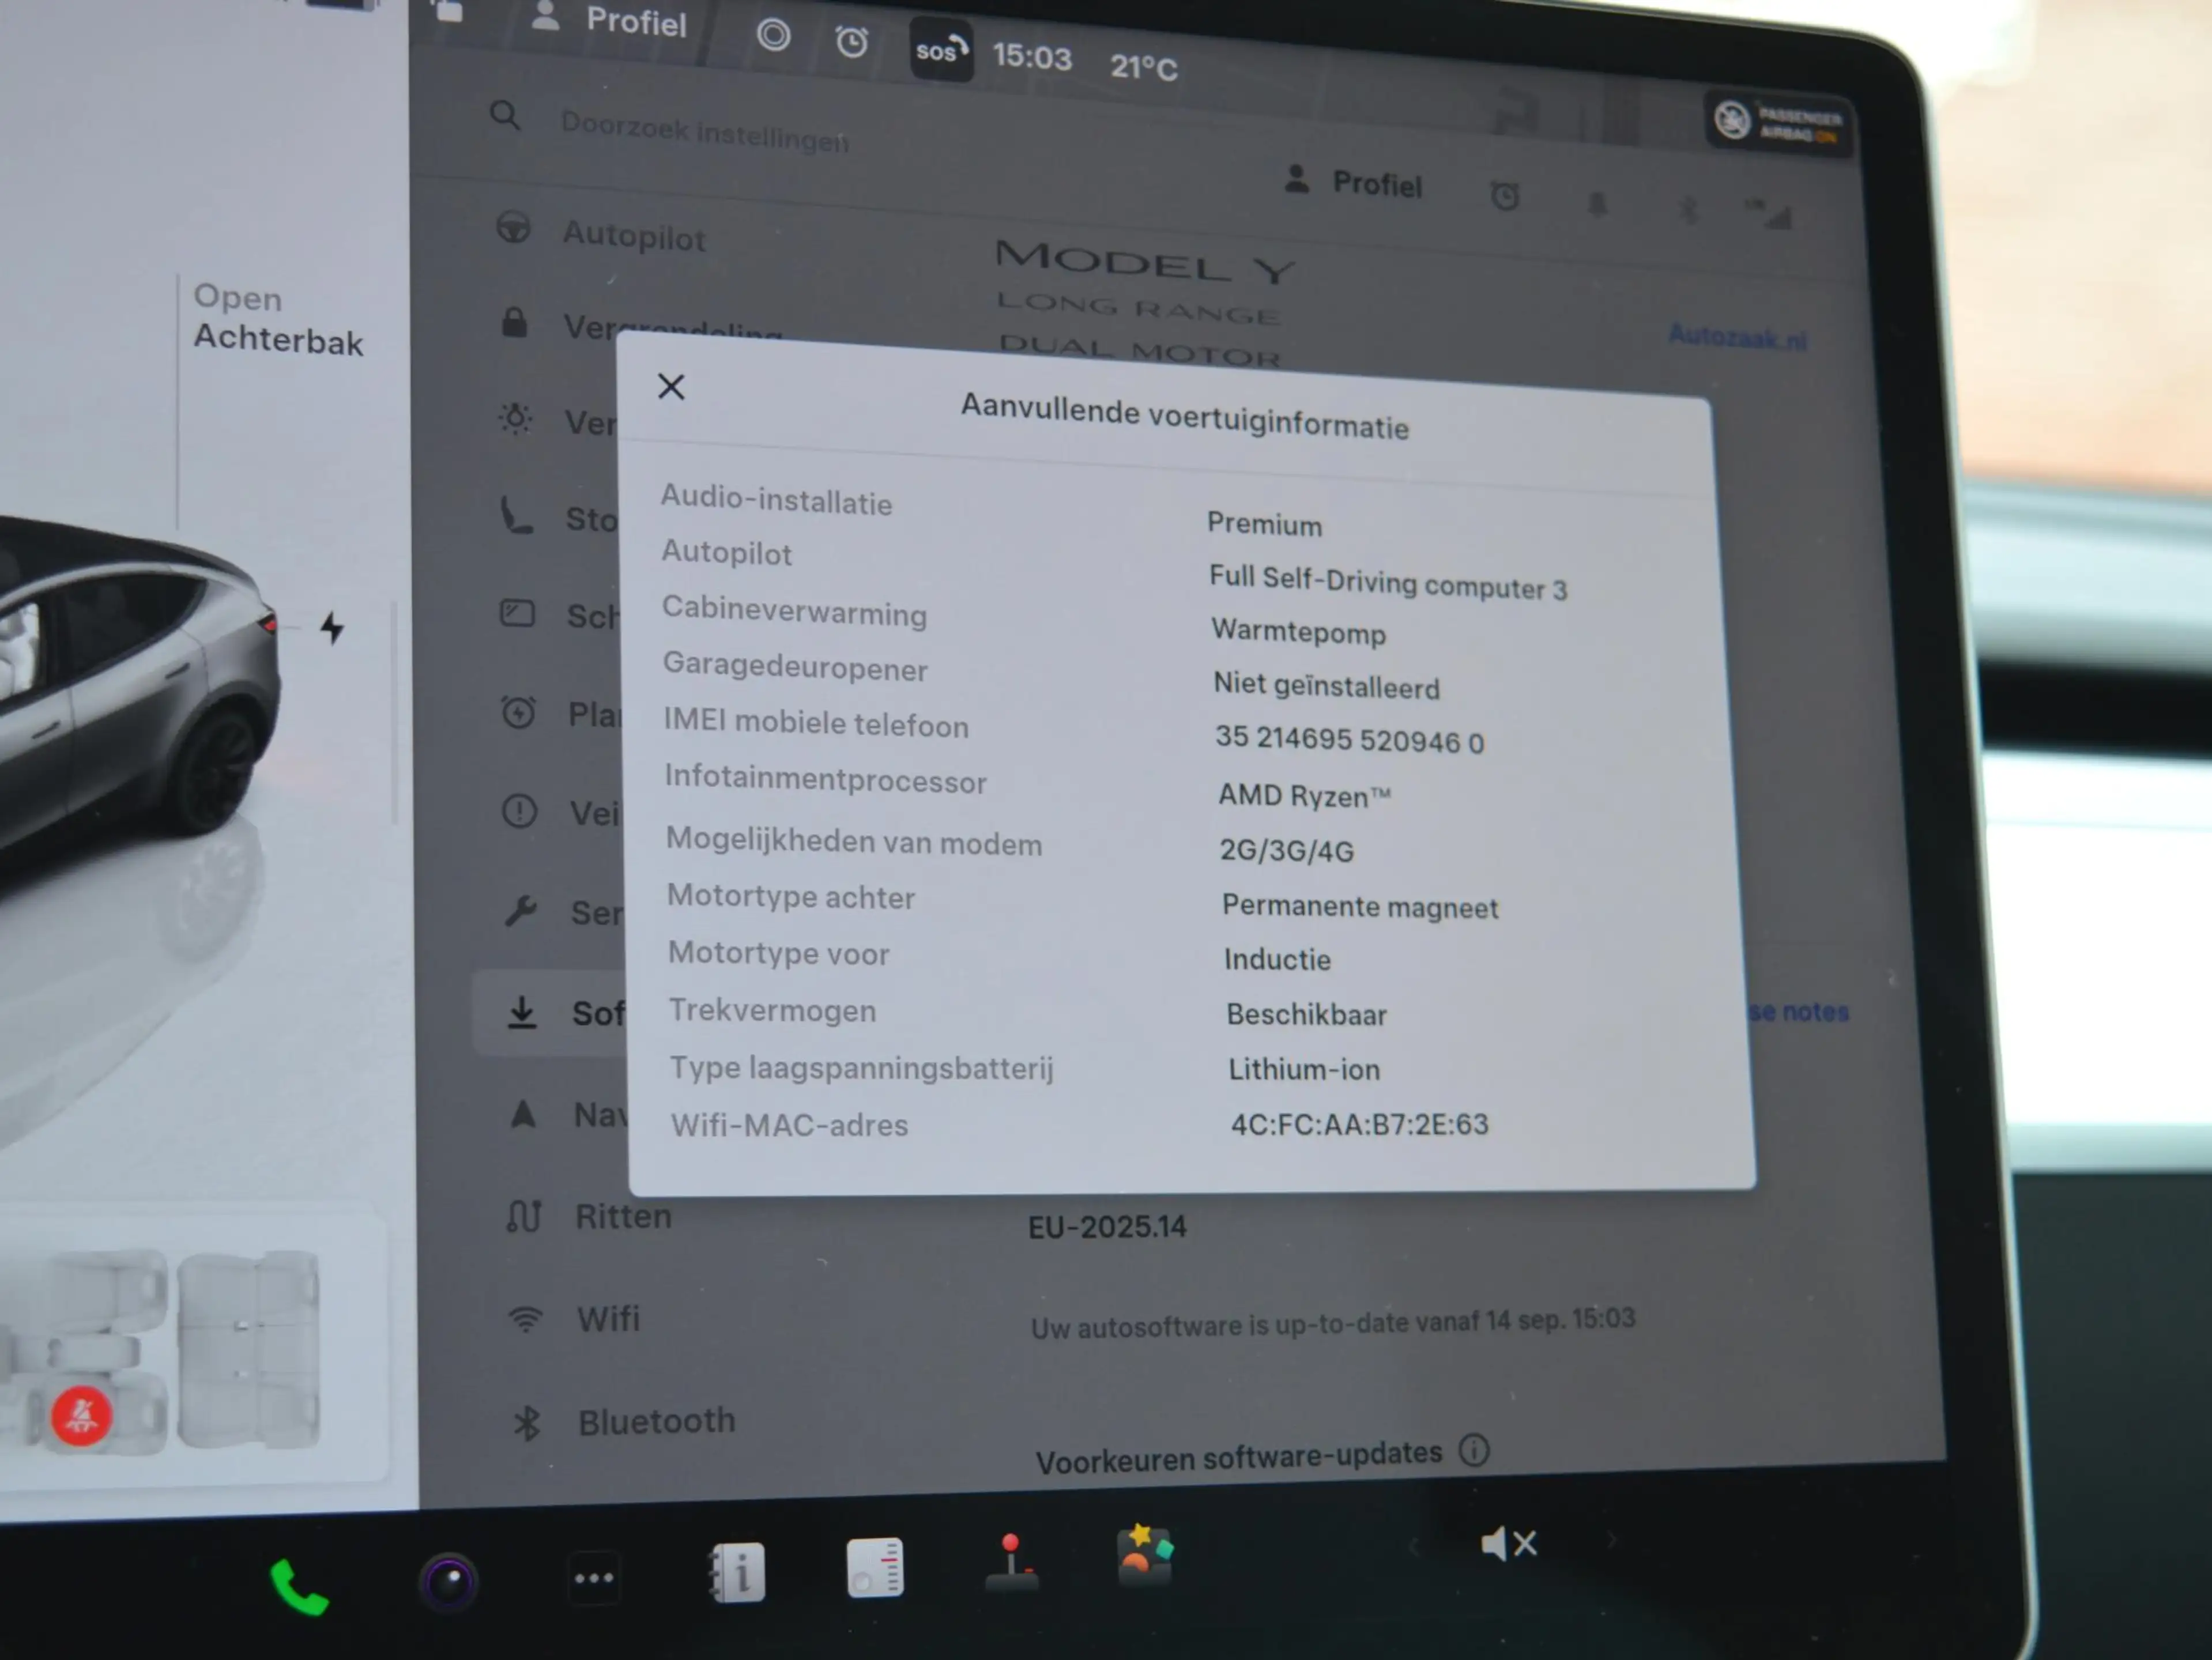This screenshot has height=1660, width=2212.
Task: Unmute the volume speaker icon
Action: point(1509,1544)
